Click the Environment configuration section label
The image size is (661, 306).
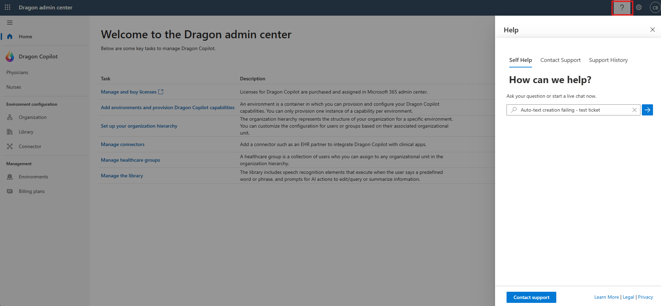click(x=32, y=104)
